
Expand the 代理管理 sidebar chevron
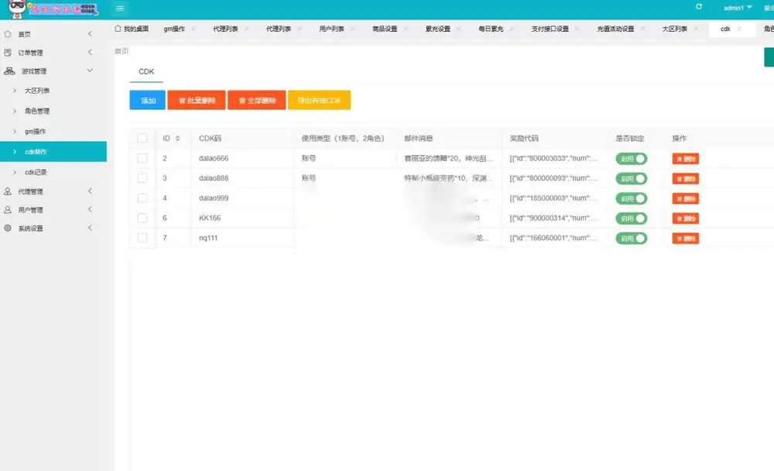[90, 191]
